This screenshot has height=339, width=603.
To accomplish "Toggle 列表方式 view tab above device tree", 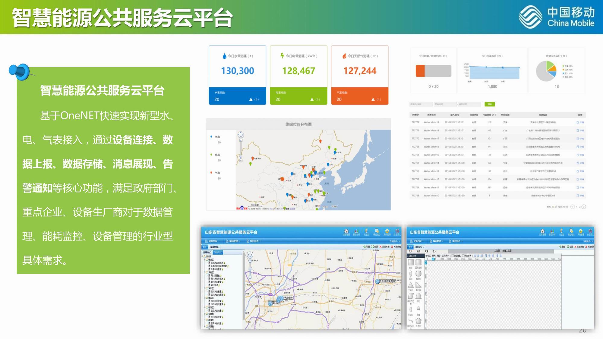I will tap(217, 253).
